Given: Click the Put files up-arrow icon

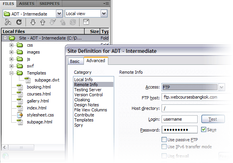Looking at the screenshot, I should coord(43,22).
